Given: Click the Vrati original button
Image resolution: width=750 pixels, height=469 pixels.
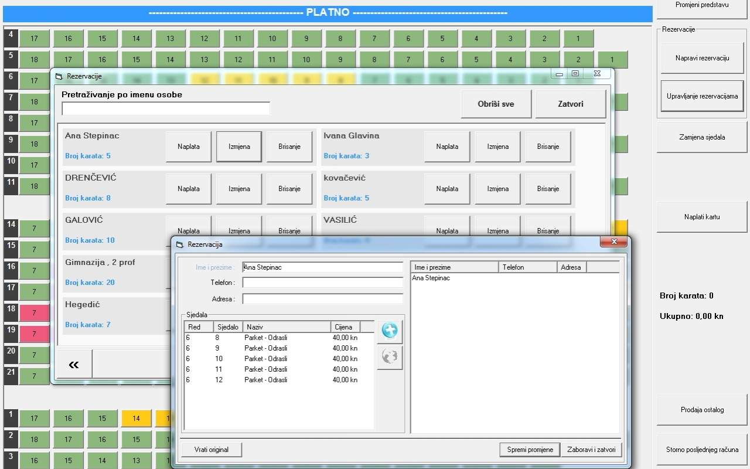Looking at the screenshot, I should coord(211,450).
